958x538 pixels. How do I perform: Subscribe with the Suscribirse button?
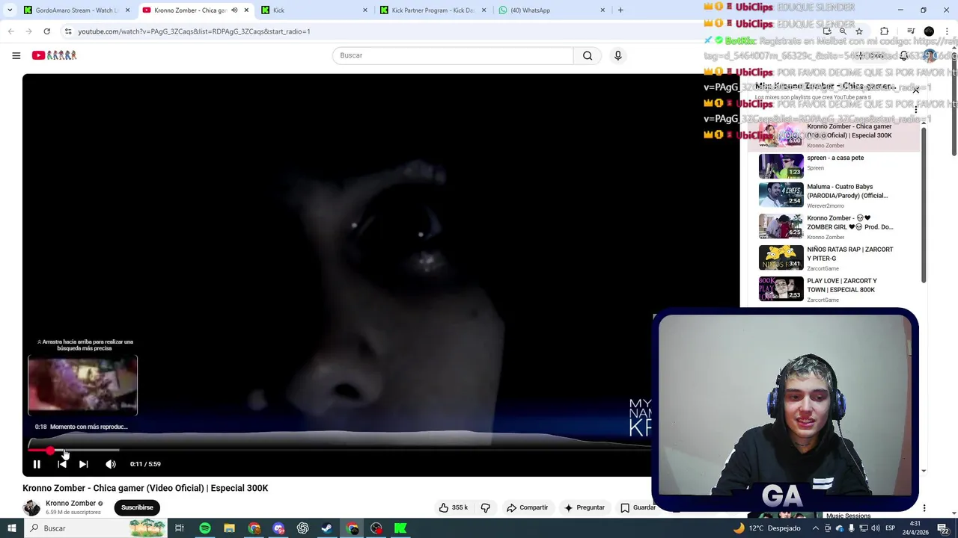[x=137, y=507]
